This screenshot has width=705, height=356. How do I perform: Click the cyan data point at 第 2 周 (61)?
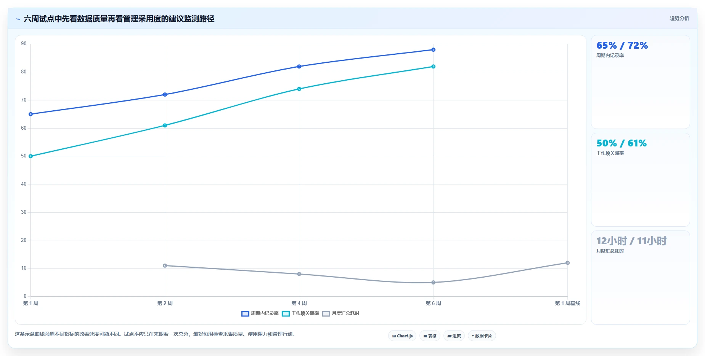[x=165, y=126]
